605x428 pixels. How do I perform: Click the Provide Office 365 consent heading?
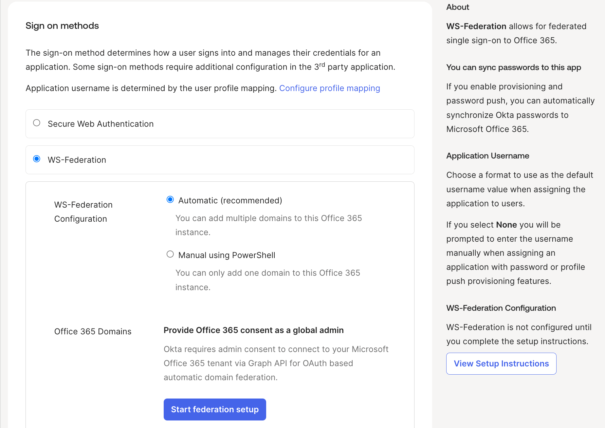click(x=253, y=330)
